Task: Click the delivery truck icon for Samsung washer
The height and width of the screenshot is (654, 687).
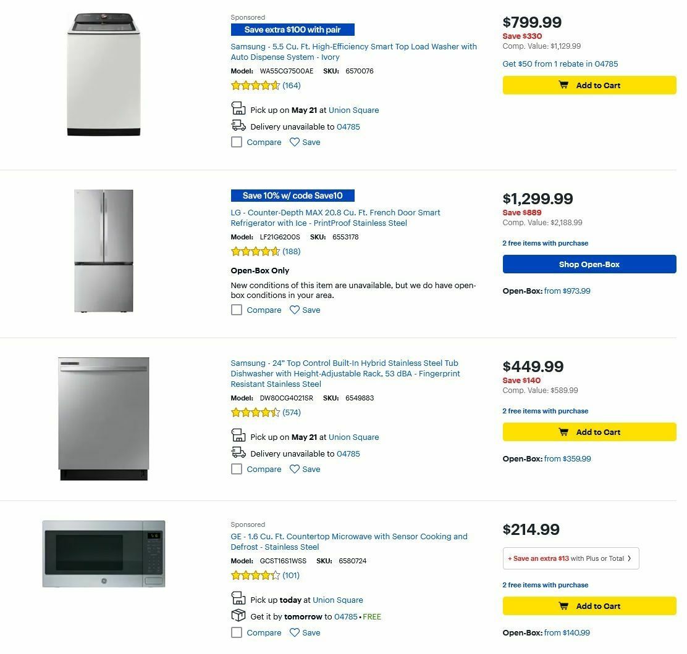Action: coord(238,125)
